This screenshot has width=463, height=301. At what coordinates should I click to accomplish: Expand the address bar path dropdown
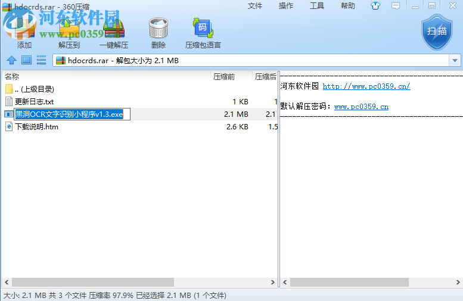455,61
